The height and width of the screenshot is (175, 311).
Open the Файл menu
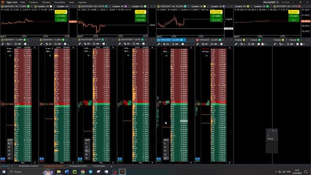[x=23, y=2]
